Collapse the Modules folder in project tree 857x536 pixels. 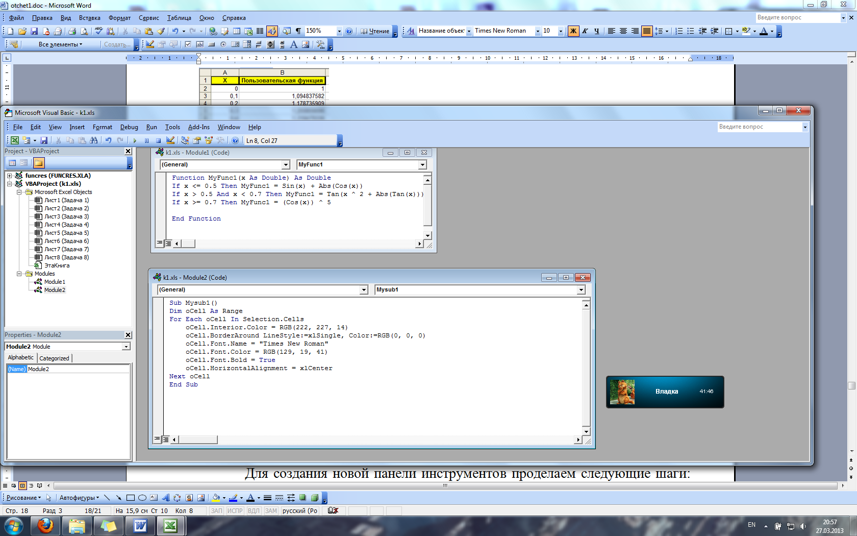[x=19, y=274]
